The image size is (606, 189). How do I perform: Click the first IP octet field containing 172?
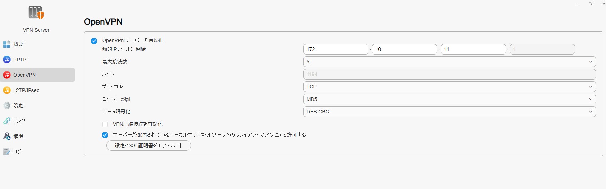(335, 49)
